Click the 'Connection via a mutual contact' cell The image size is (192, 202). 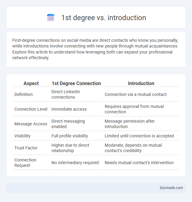tap(141, 94)
